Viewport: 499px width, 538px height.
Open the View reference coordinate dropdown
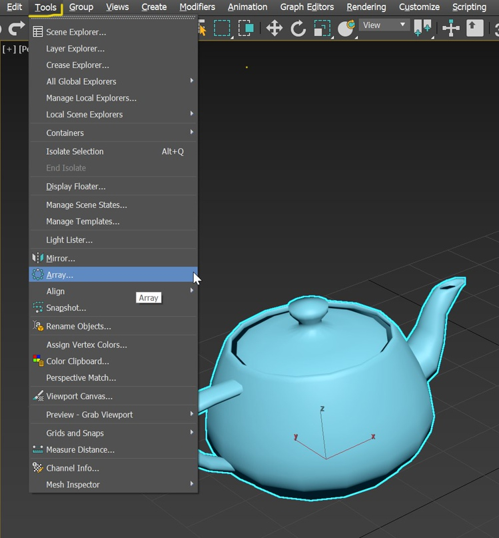tap(384, 25)
